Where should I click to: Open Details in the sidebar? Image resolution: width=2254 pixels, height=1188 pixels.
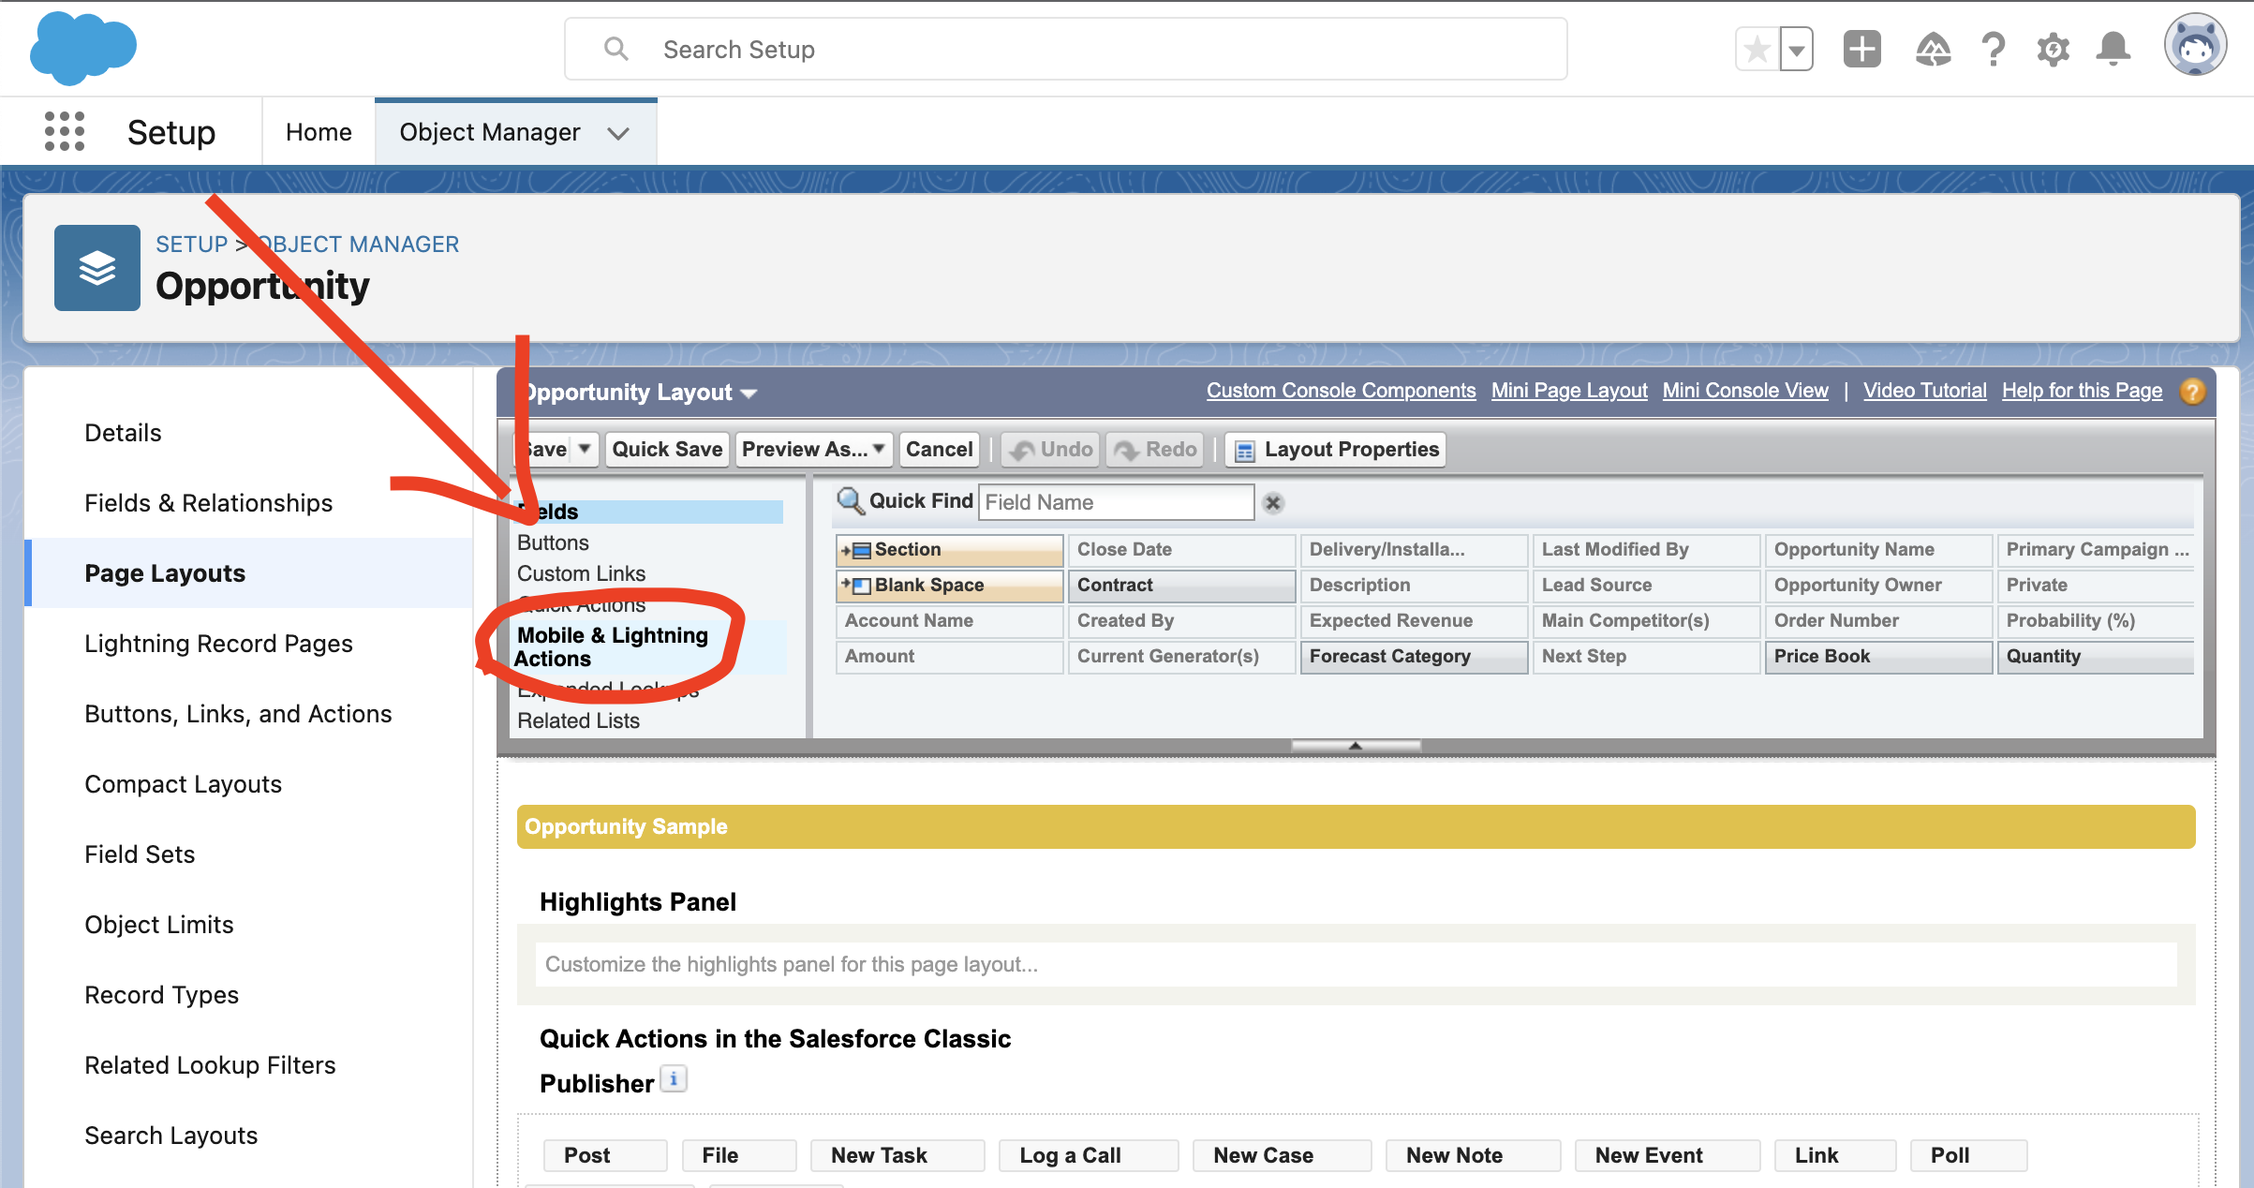123,433
